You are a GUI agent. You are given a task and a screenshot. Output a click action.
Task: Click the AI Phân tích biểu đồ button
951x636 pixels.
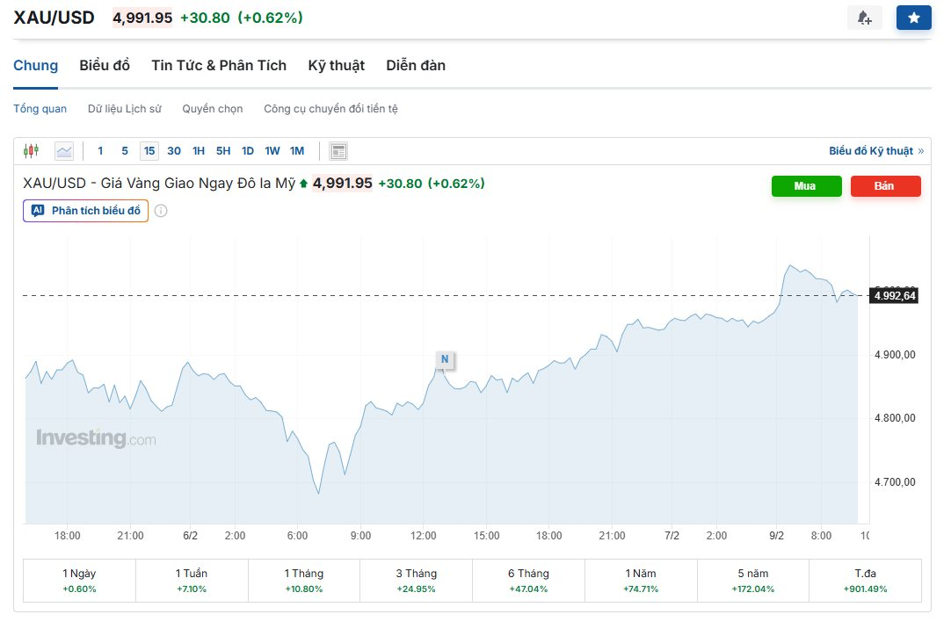coord(86,211)
